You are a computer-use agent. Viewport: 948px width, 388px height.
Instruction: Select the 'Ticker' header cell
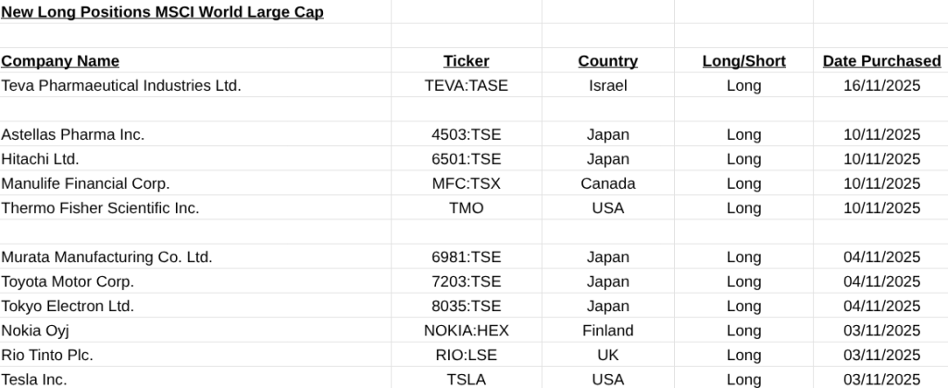click(466, 61)
